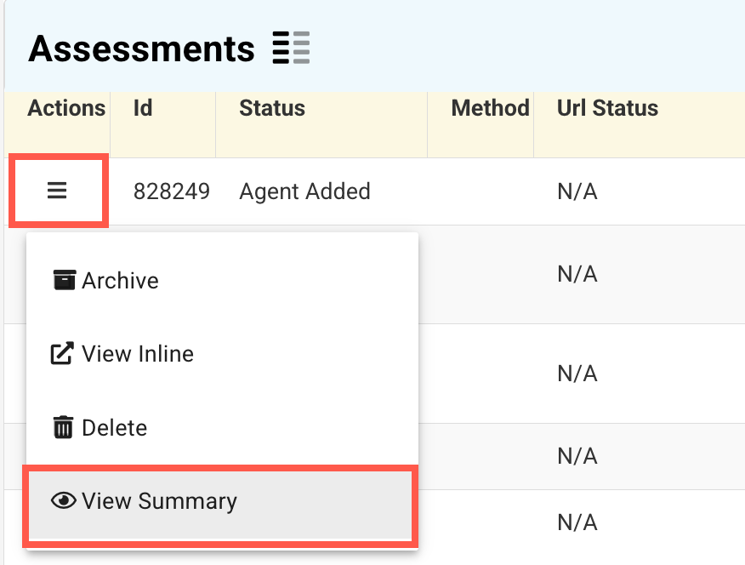Choose the Archive text label in the menu

click(x=120, y=281)
